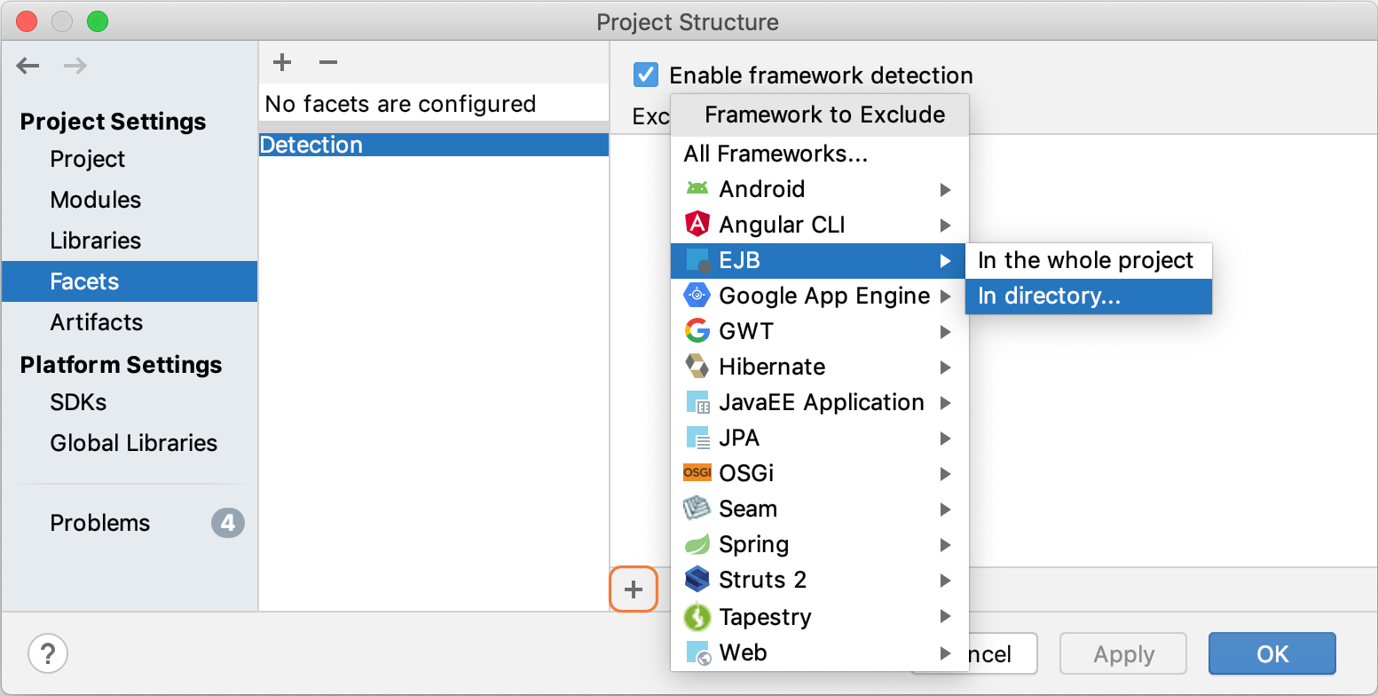Click the Angular CLI logo icon
This screenshot has width=1378, height=696.
[697, 225]
